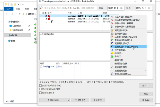This screenshot has width=160, height=107.
Task: Choose 与工作副本比较(W) menu item
Action: click(x=129, y=17)
